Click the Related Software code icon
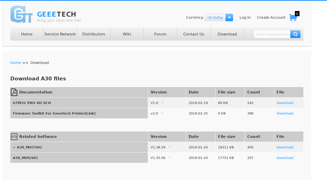Image resolution: width=327 pixels, height=180 pixels. (14, 137)
